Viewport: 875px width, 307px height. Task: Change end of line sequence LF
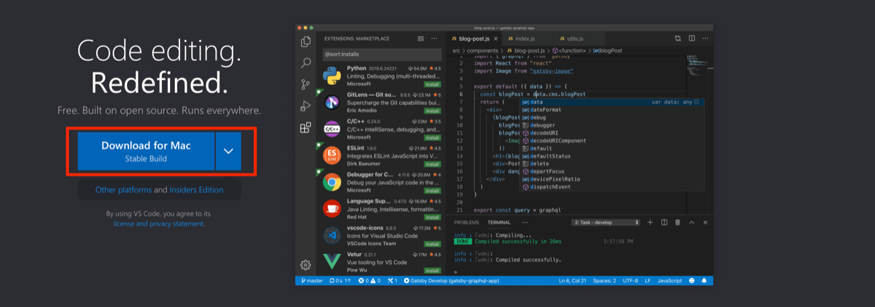tap(648, 280)
